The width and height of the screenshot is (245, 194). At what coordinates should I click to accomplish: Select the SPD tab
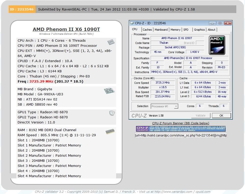186,30
